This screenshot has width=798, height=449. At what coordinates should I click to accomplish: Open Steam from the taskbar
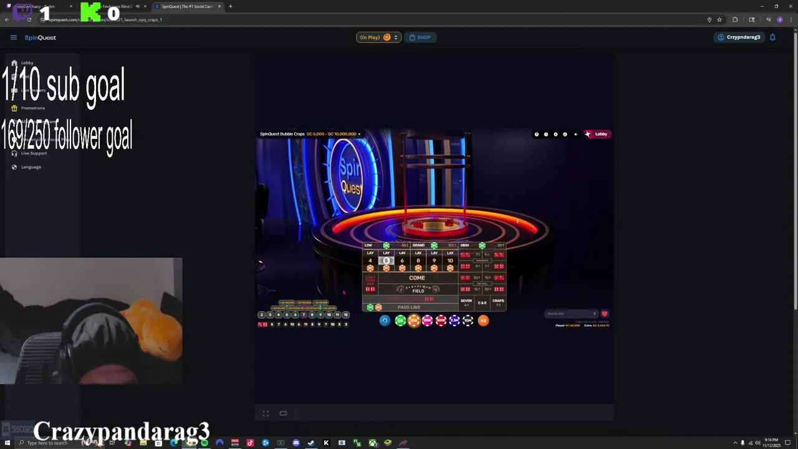310,443
